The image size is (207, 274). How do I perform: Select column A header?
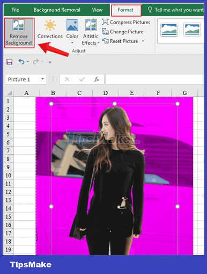[26, 93]
